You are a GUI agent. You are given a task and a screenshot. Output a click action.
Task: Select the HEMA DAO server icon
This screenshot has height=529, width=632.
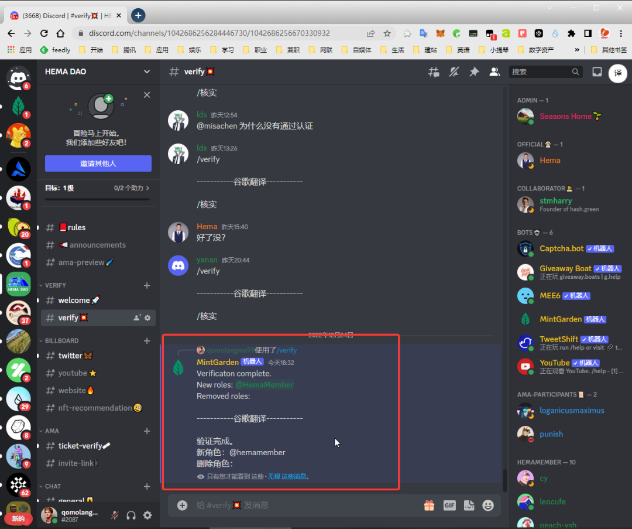(18, 284)
